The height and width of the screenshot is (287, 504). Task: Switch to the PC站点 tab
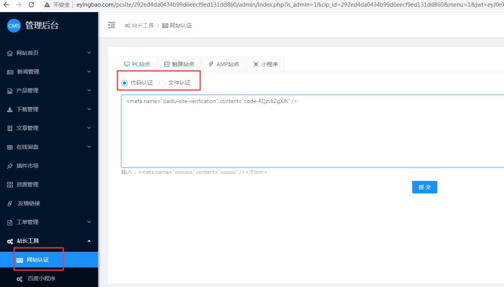click(x=137, y=64)
